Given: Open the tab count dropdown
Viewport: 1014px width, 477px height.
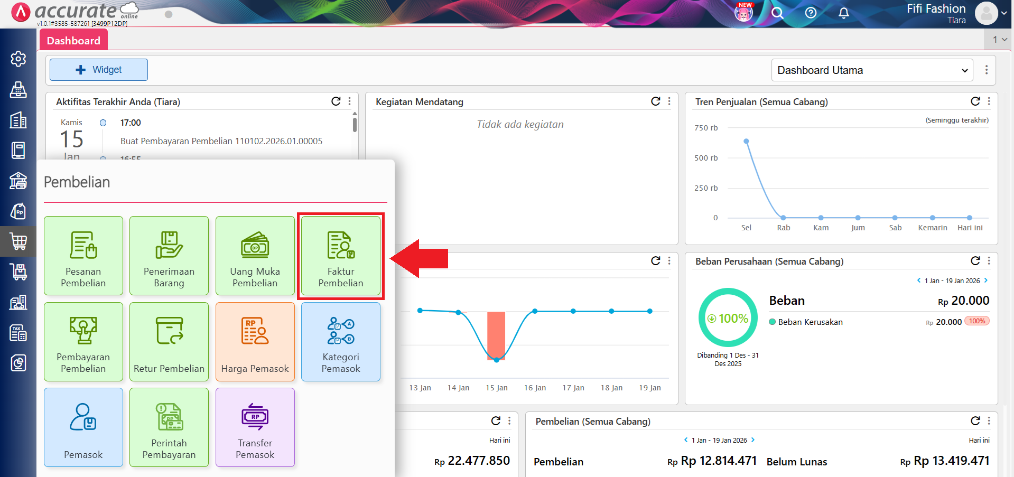Looking at the screenshot, I should pyautogui.click(x=999, y=40).
